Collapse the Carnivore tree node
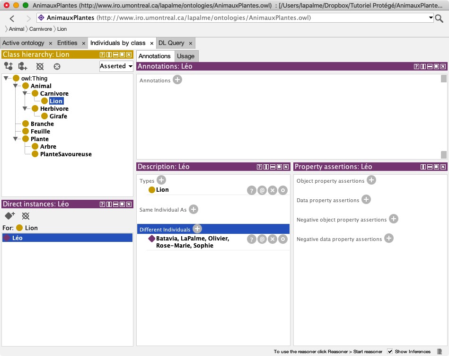449x356 pixels. (x=25, y=94)
